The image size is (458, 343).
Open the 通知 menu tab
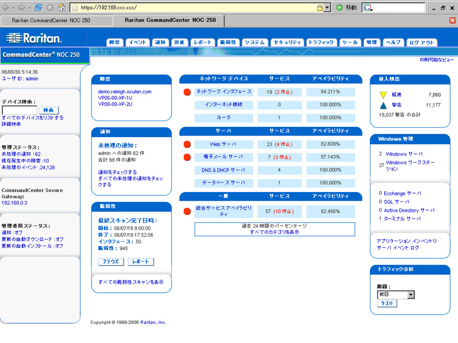pyautogui.click(x=160, y=42)
